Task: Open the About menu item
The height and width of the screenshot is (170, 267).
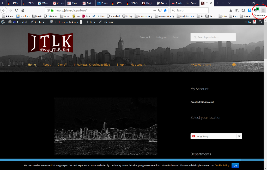Action: tap(46, 65)
